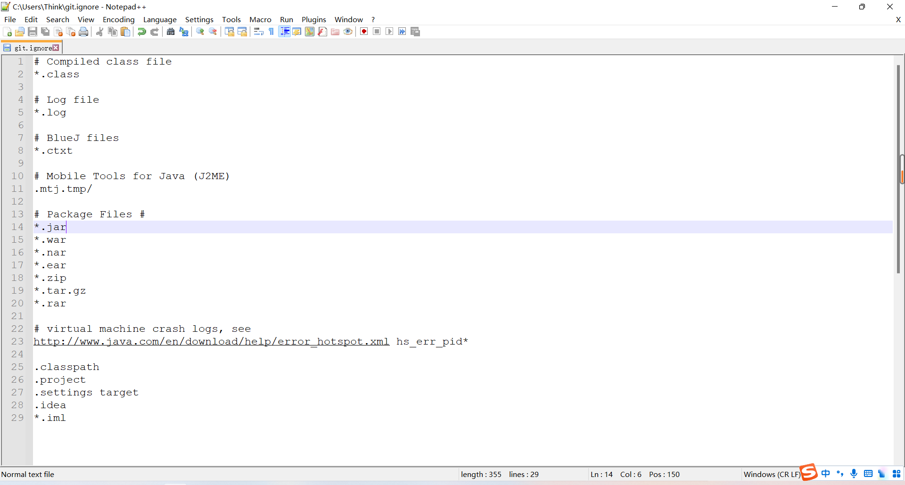Toggle word wrap toolbar button
The image size is (905, 485).
[258, 32]
